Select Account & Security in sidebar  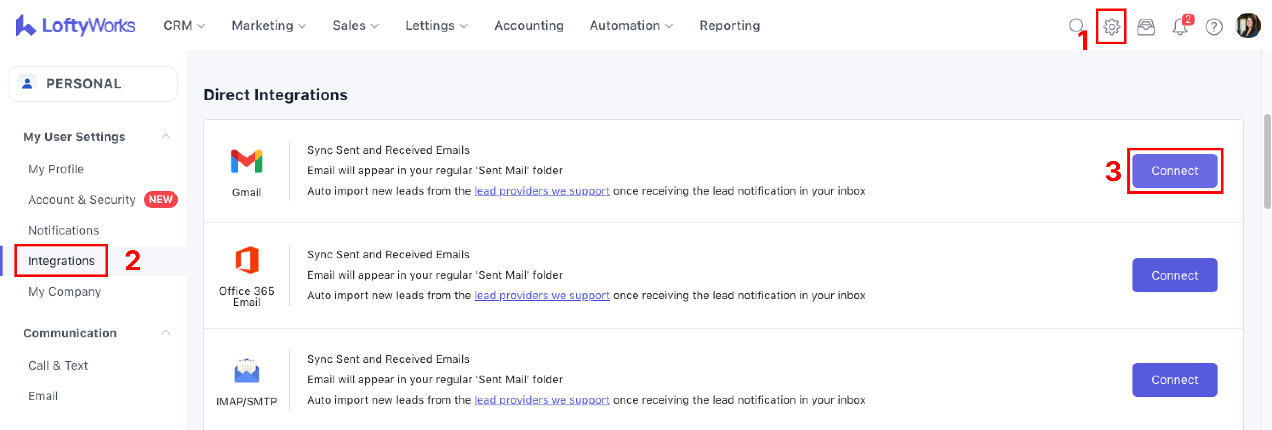[x=82, y=200]
